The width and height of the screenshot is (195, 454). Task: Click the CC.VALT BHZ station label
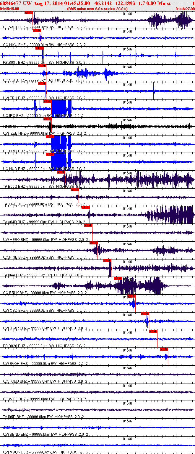point(14,27)
